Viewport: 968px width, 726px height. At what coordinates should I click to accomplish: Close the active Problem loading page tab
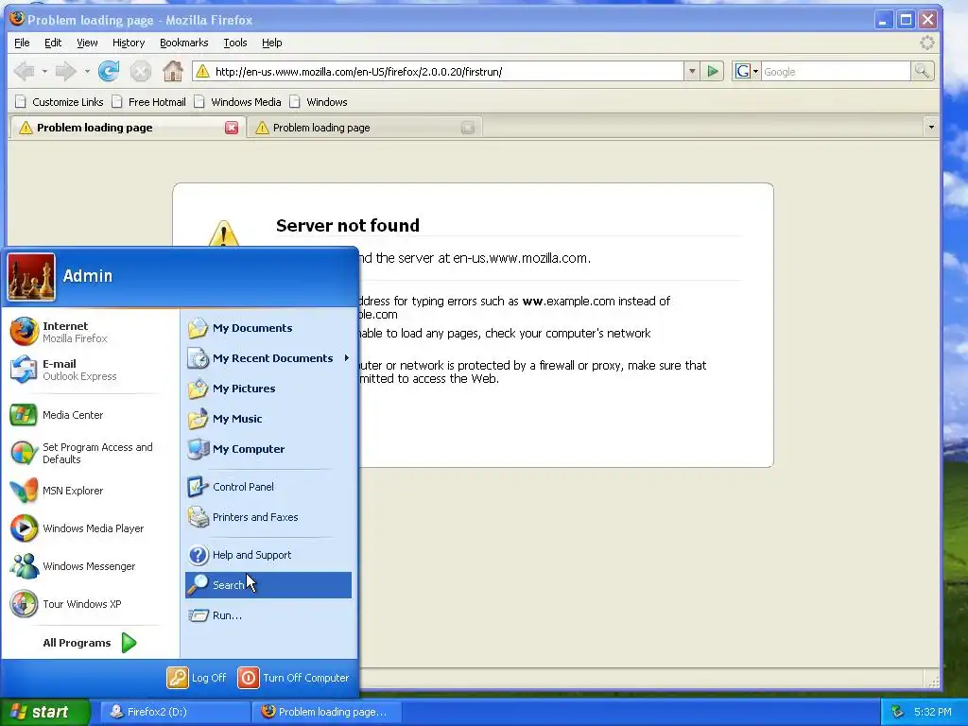pos(232,128)
